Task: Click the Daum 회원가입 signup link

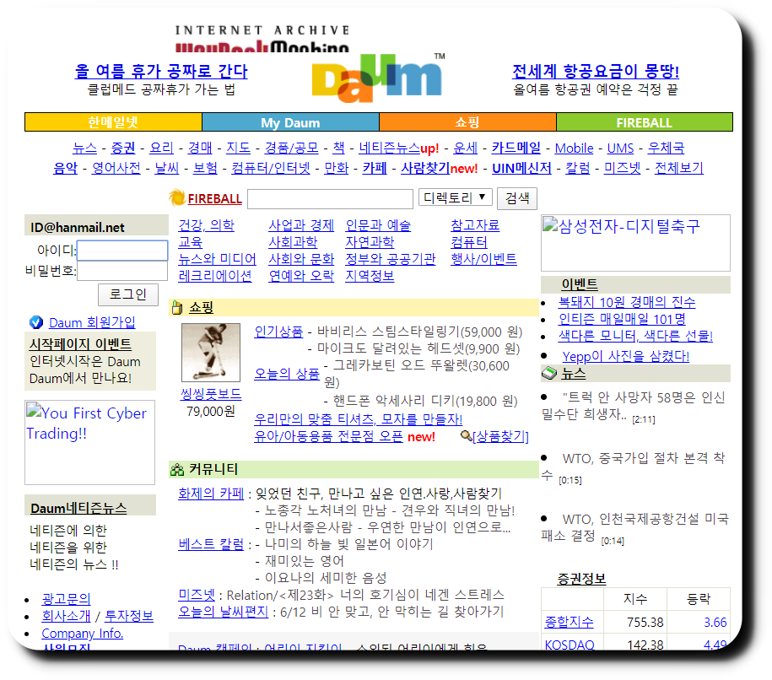Action: [x=92, y=322]
